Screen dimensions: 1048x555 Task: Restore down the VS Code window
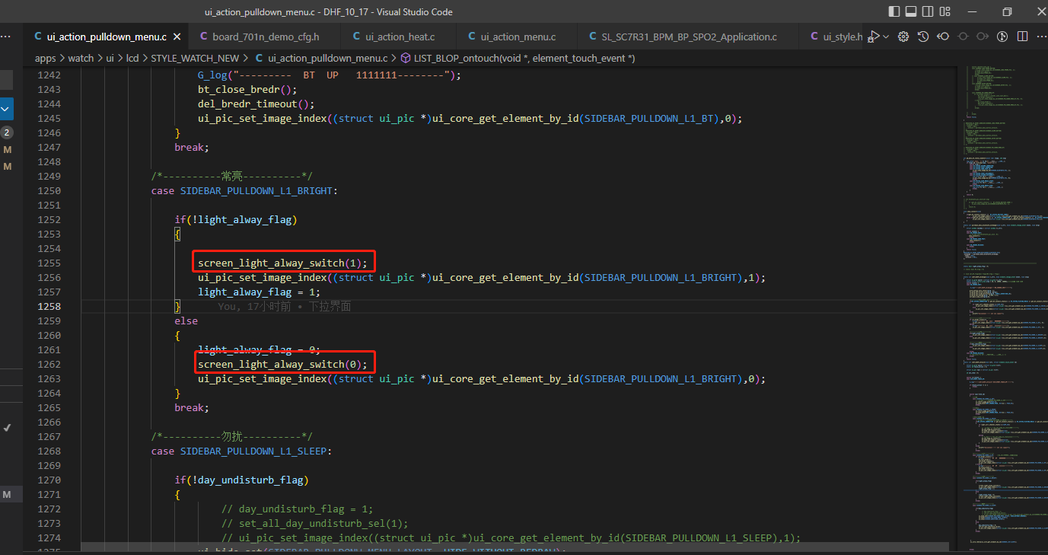pyautogui.click(x=1007, y=11)
